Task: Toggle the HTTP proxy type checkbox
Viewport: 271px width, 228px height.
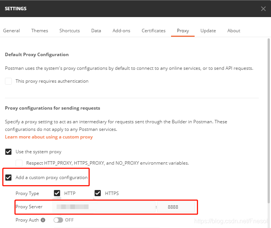Action: [x=57, y=193]
